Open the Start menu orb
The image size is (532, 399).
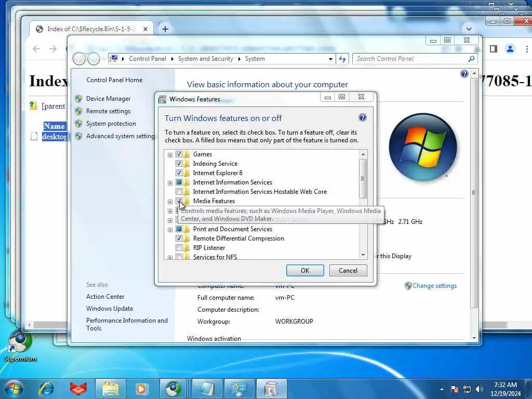[14, 389]
